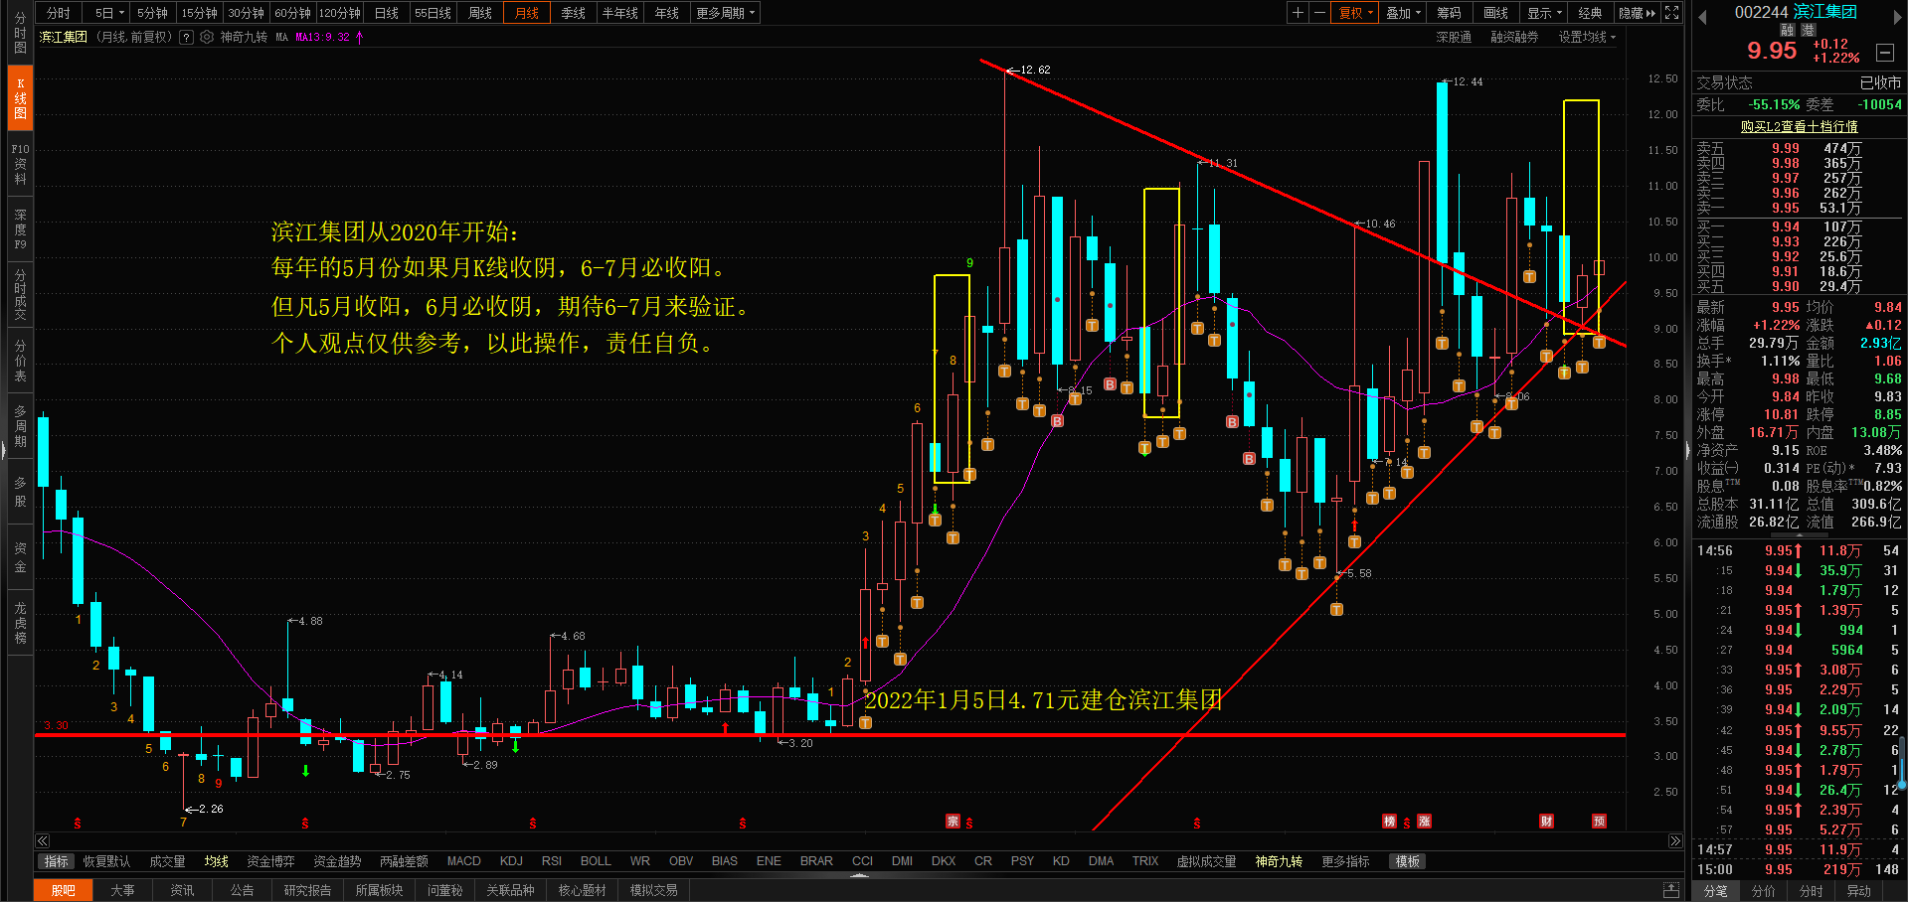Toggle BOLL indicator
This screenshot has width=1908, height=902.
point(596,861)
